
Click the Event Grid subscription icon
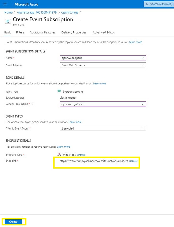[8, 21]
